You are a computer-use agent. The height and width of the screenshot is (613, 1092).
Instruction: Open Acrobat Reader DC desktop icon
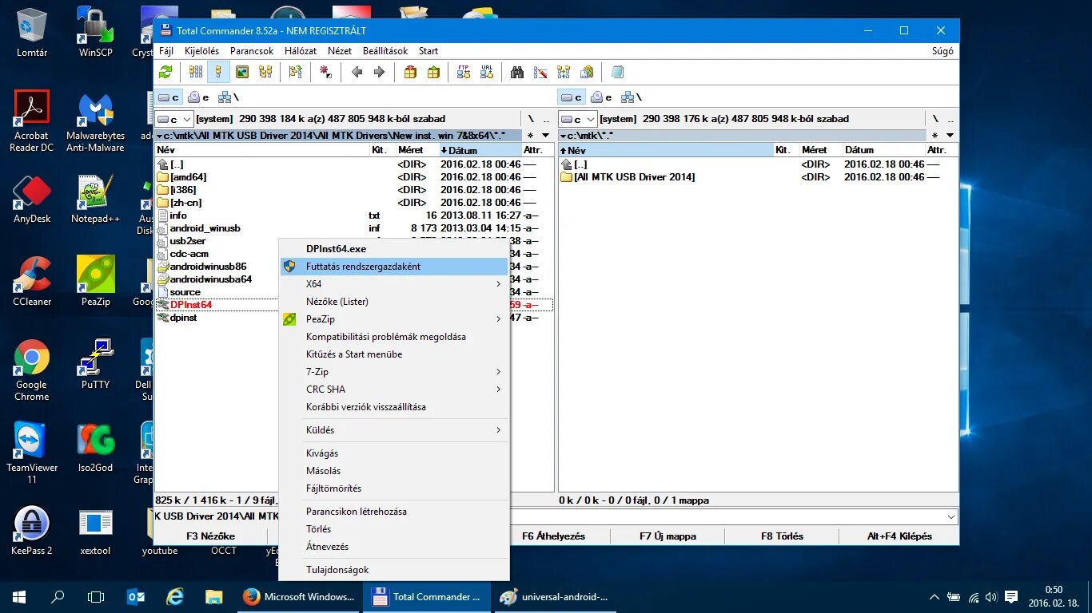32,121
